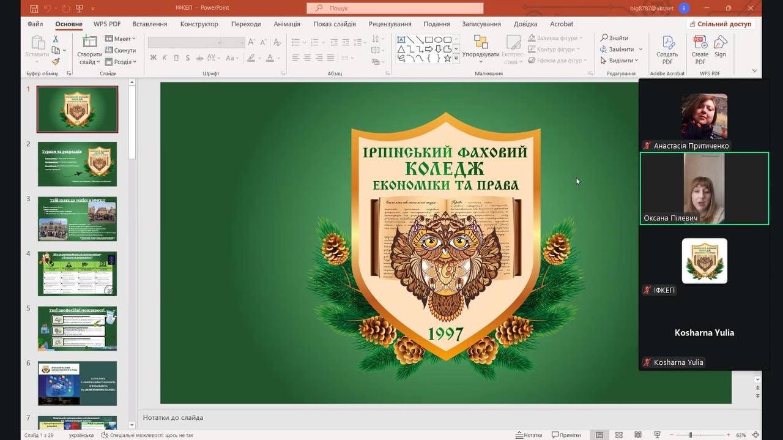Justify text in paragraph group
This screenshot has height=440, width=783.
331,58
